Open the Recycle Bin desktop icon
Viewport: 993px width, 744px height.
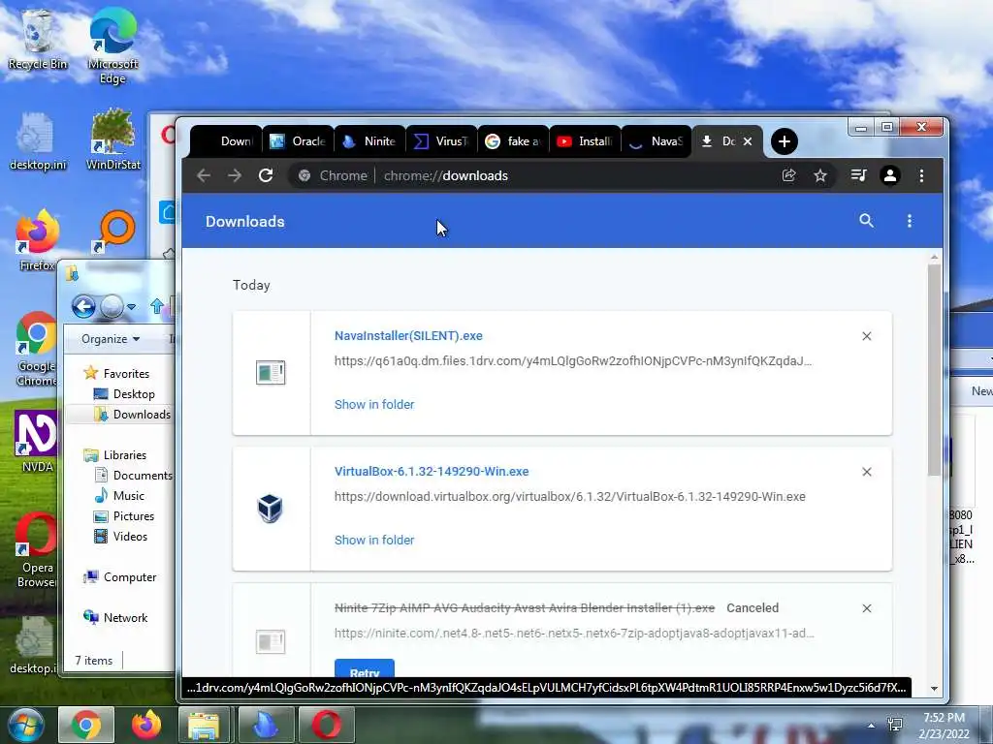tap(37, 39)
